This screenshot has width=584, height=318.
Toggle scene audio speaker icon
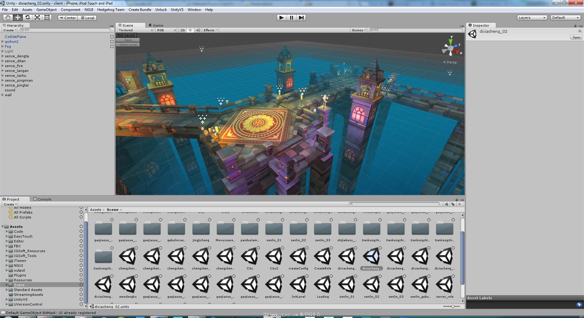[x=198, y=30]
